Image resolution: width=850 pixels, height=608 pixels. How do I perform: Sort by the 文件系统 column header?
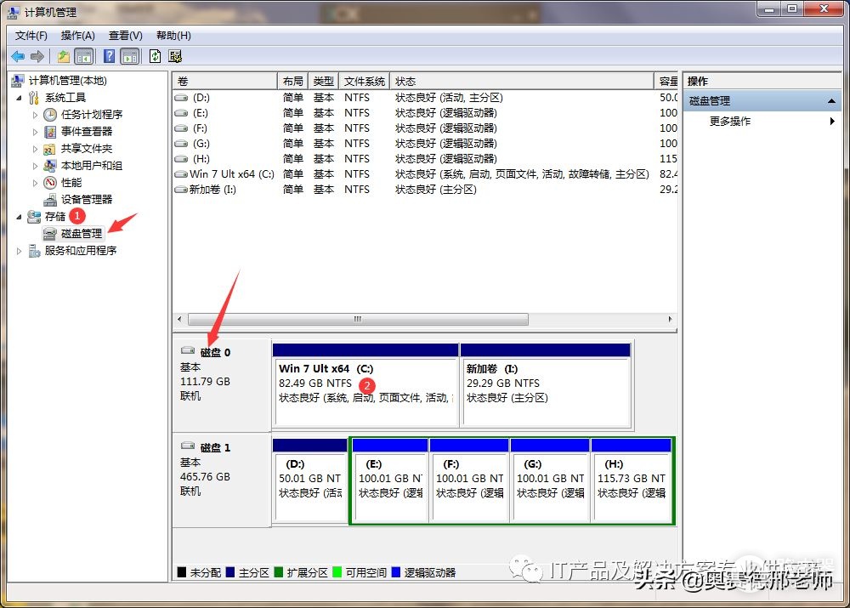point(365,82)
